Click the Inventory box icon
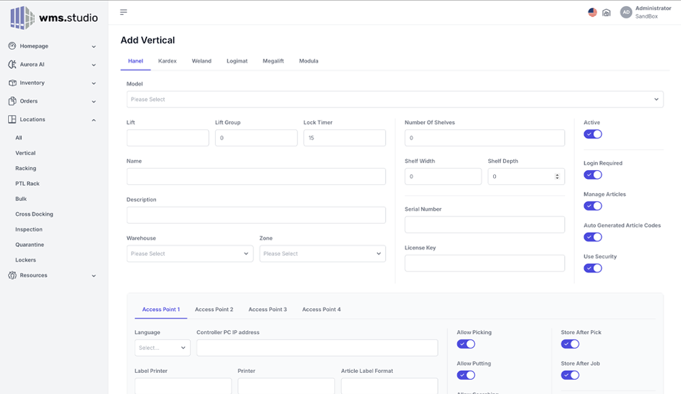Viewport: 681px width, 394px height. 12,83
